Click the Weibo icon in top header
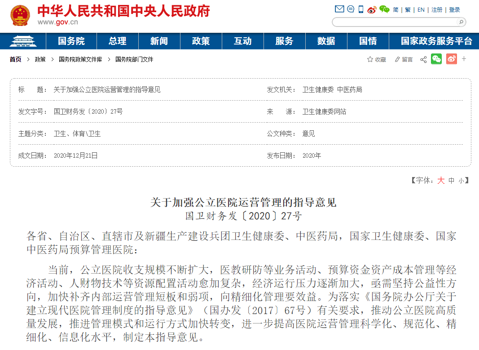479x350 pixels. 371,10
